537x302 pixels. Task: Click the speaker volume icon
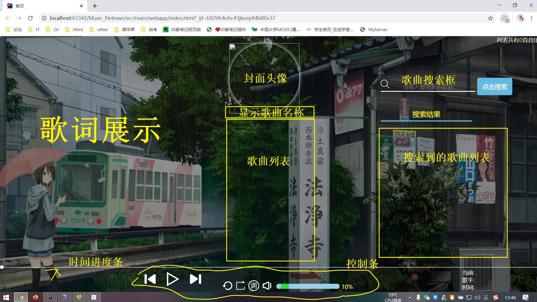pyautogui.click(x=267, y=286)
